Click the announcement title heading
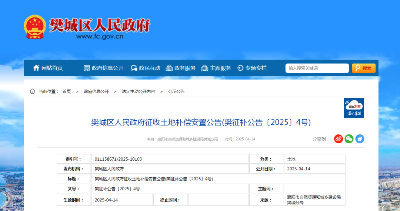400x211 pixels. coord(201,122)
